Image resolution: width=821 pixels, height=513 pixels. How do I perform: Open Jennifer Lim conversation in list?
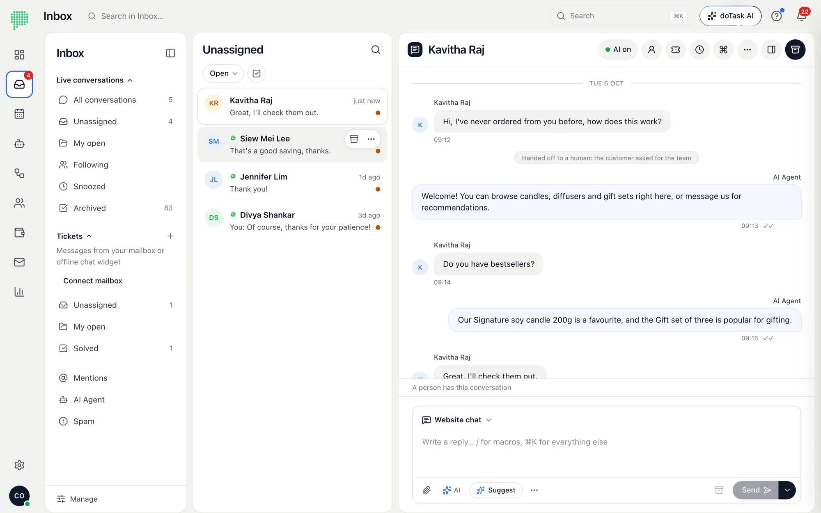[292, 183]
